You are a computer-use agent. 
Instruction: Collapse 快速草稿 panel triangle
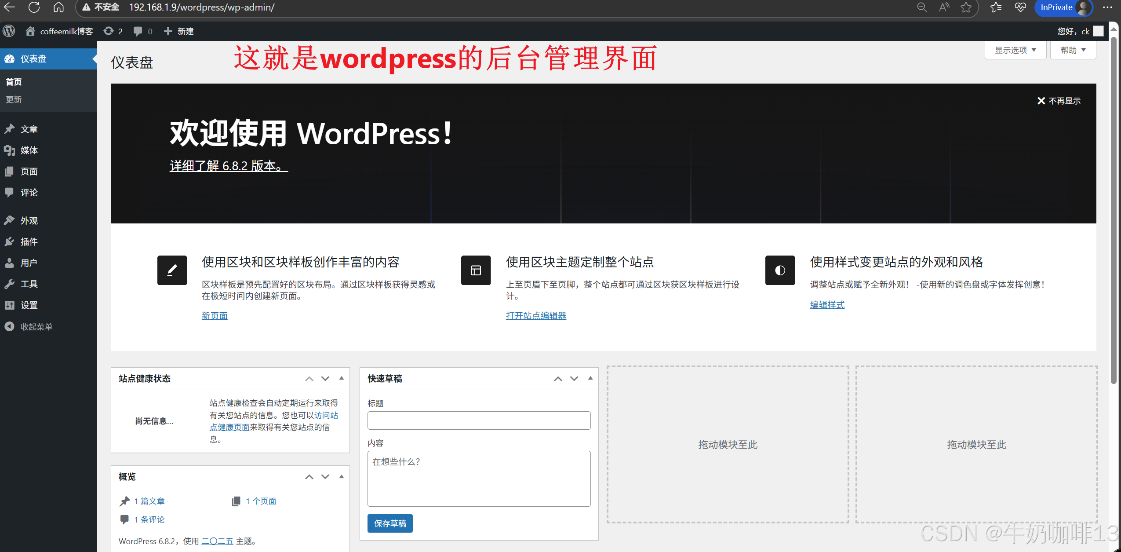tap(590, 378)
